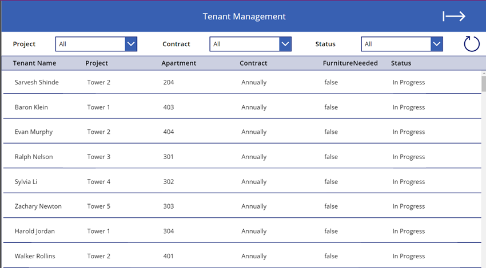Click the Apartment column header
486x268 pixels.
[x=178, y=63]
